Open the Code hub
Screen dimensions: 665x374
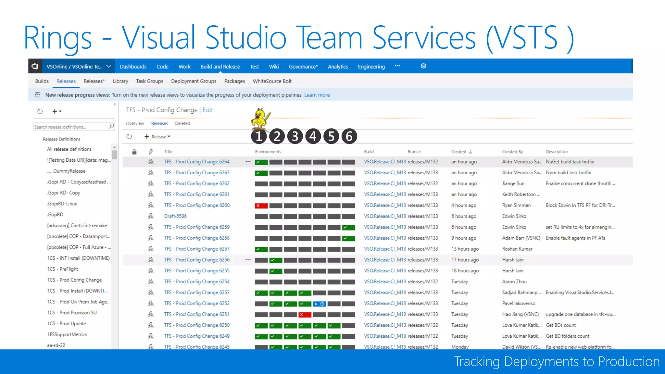(162, 67)
